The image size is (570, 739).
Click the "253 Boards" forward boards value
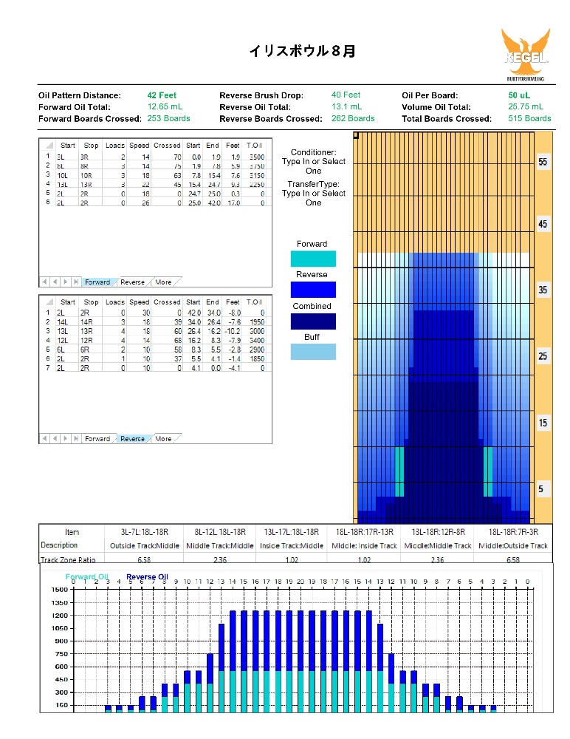pos(168,118)
